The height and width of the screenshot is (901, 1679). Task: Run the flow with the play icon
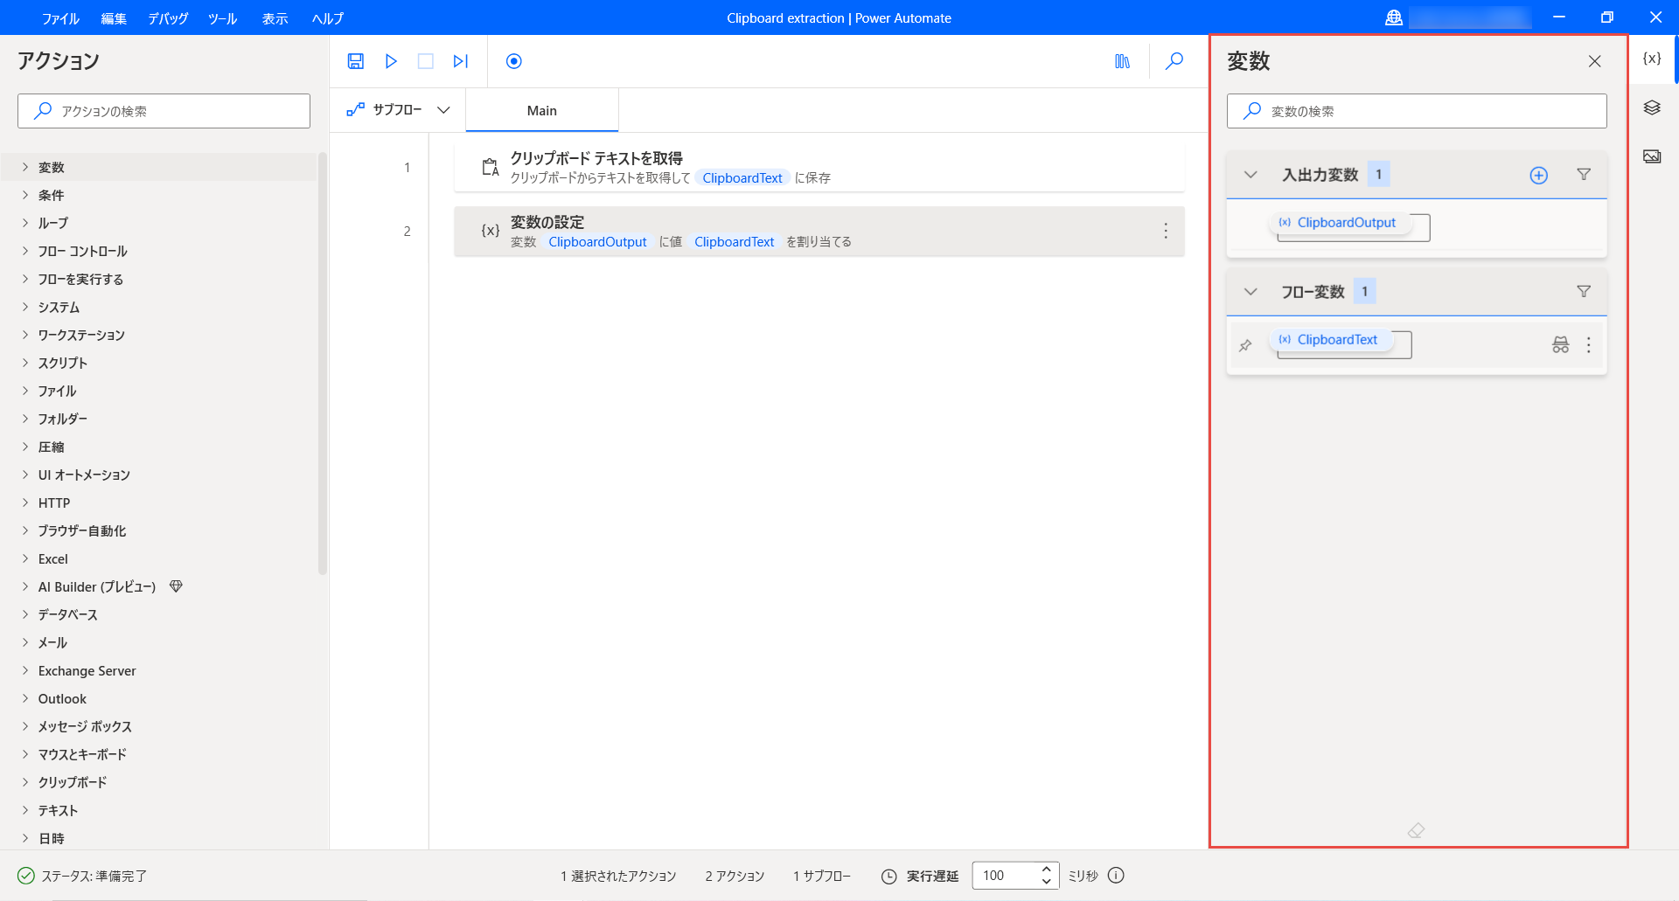[x=391, y=61]
